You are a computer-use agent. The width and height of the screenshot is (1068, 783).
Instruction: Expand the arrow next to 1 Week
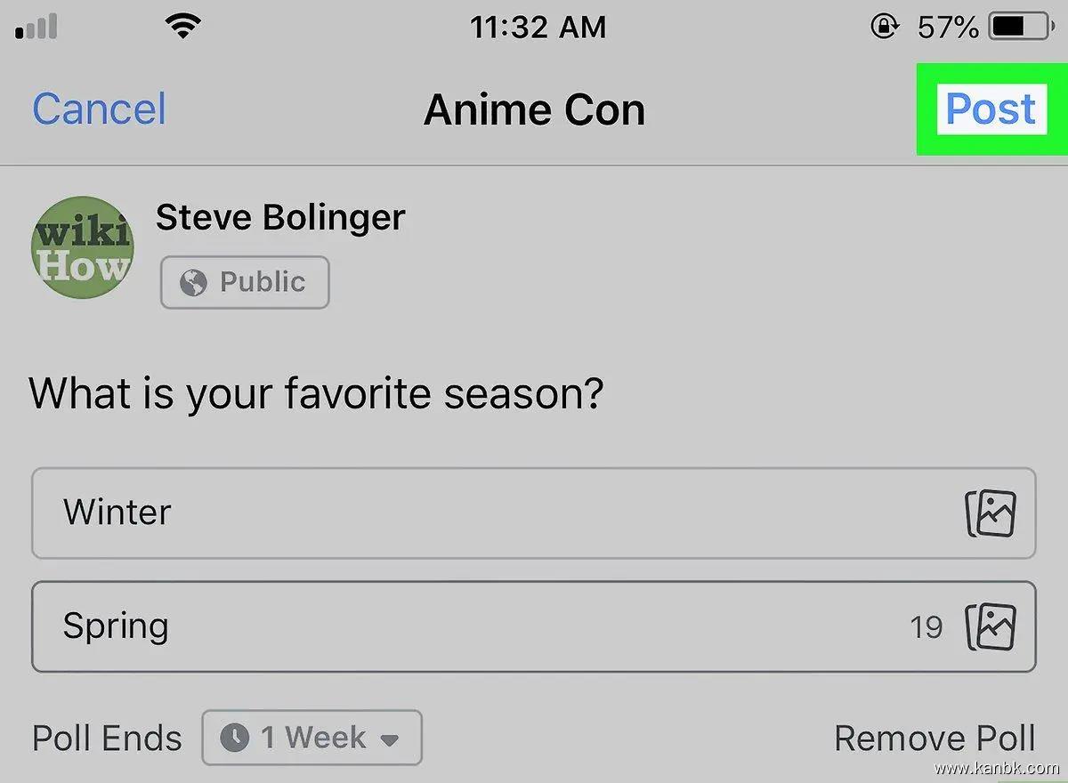[389, 739]
